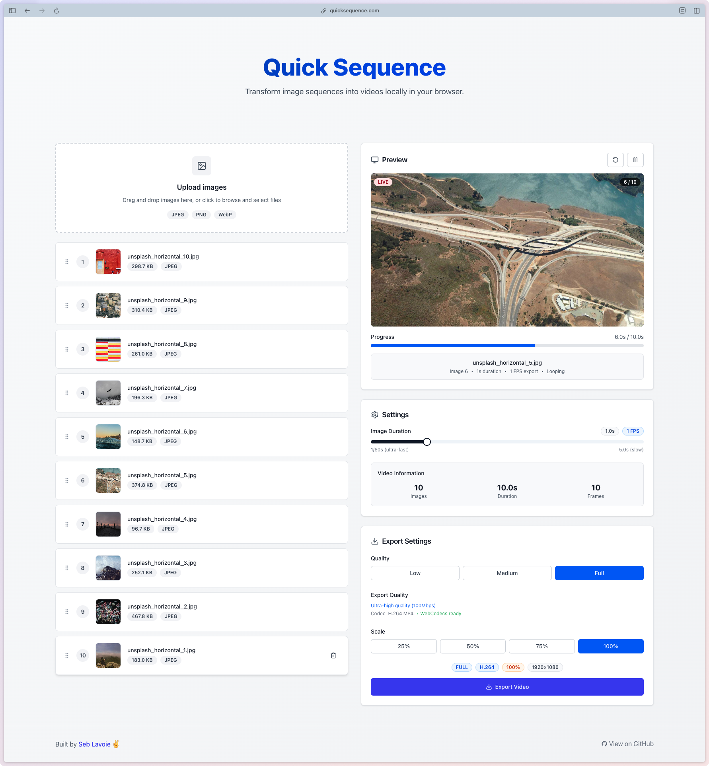Click the GitHub logo icon in footer
This screenshot has width=709, height=766.
click(604, 744)
